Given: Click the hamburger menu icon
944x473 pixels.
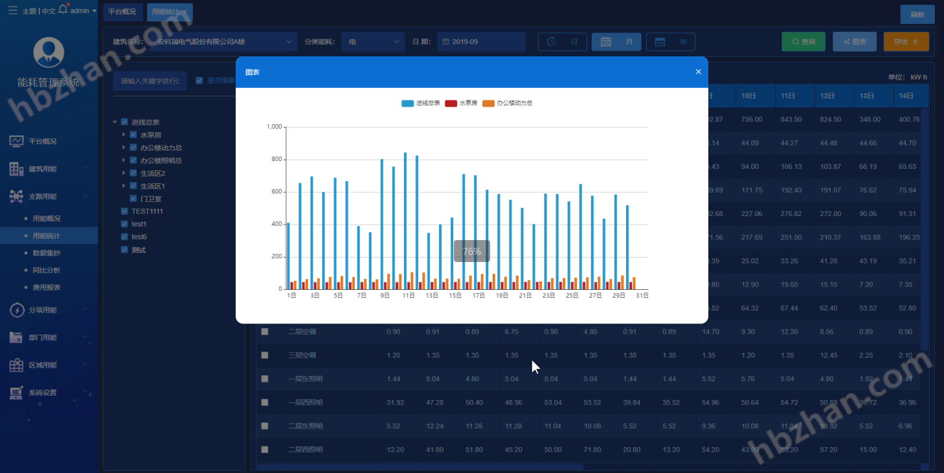Looking at the screenshot, I should click(x=12, y=10).
